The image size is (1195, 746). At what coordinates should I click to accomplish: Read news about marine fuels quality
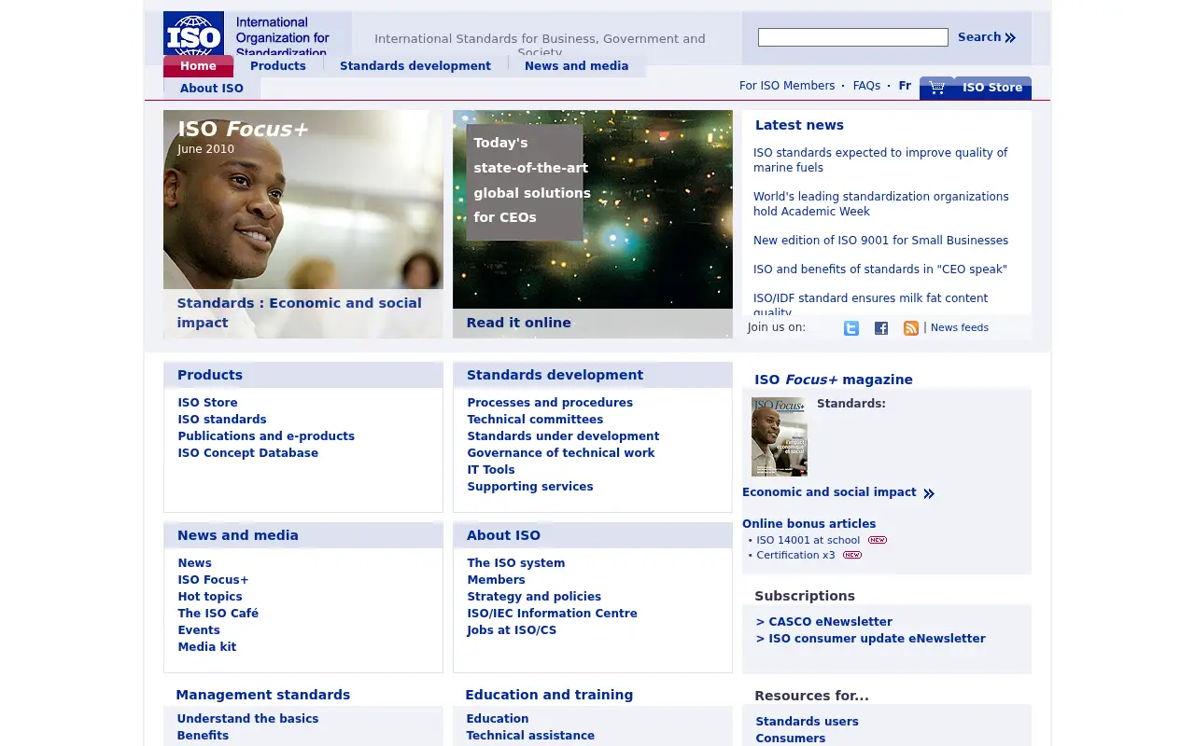click(x=880, y=160)
